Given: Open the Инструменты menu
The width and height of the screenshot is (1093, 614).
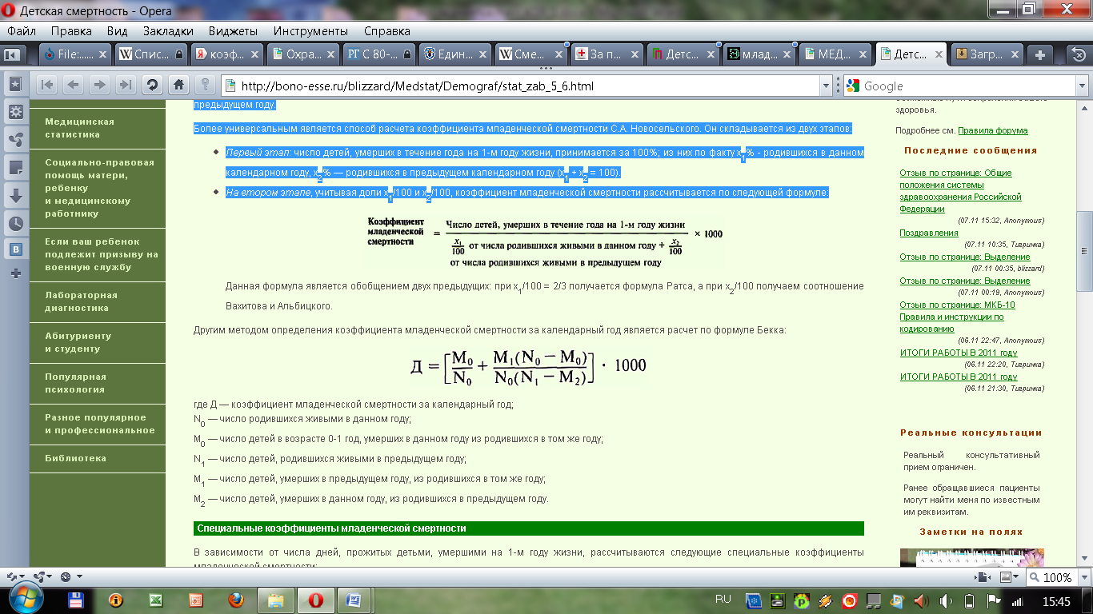Looking at the screenshot, I should pos(310,31).
